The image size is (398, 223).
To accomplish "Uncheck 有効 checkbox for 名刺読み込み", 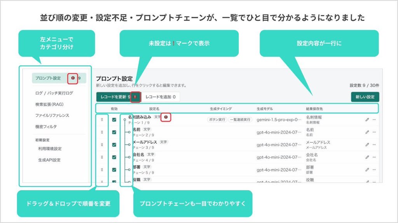I will (x=114, y=120).
